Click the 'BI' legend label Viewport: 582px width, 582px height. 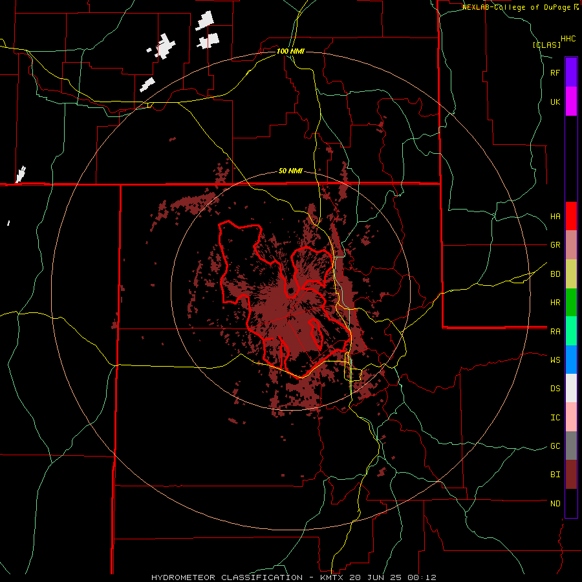(x=555, y=475)
